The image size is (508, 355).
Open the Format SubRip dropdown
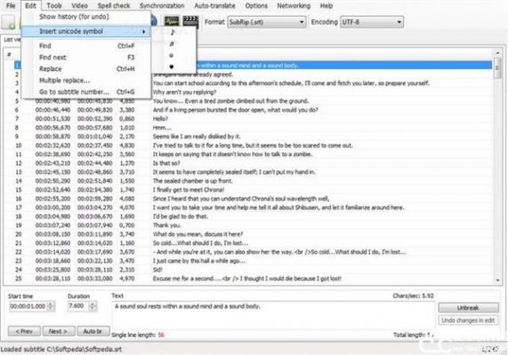point(267,22)
